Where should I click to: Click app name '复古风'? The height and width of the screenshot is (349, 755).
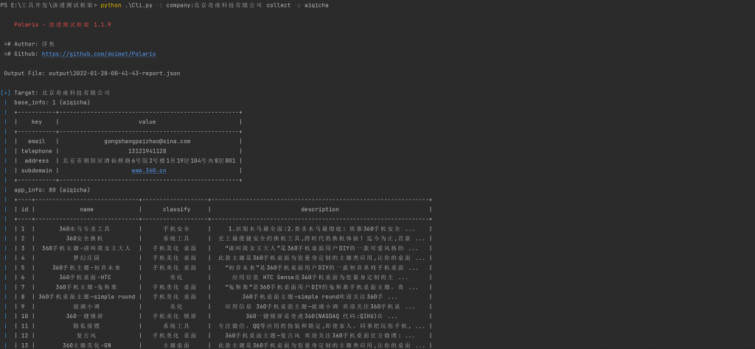click(x=86, y=336)
